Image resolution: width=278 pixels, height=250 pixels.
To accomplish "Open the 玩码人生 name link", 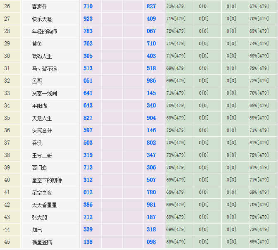I will click(42, 56).
